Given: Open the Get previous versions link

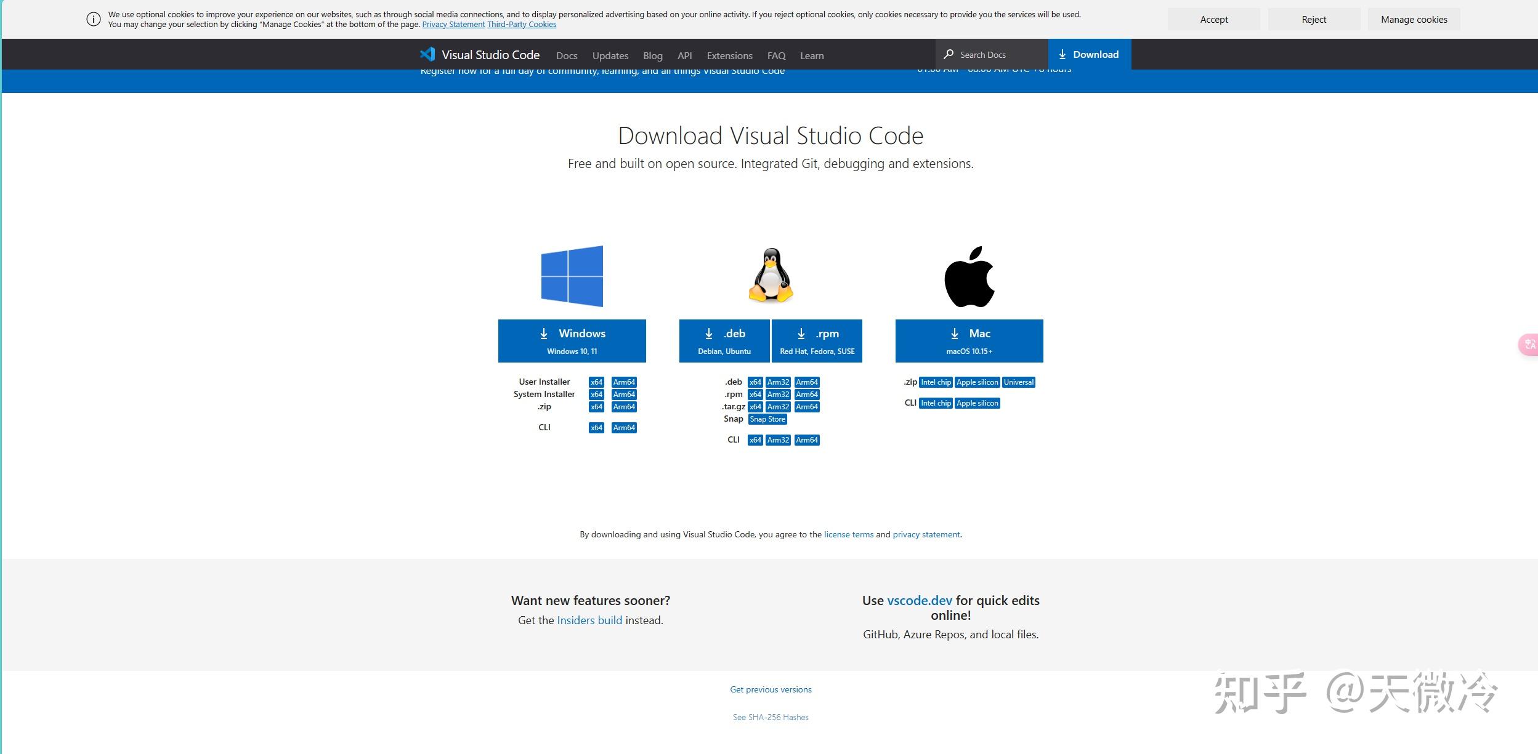Looking at the screenshot, I should tap(770, 689).
